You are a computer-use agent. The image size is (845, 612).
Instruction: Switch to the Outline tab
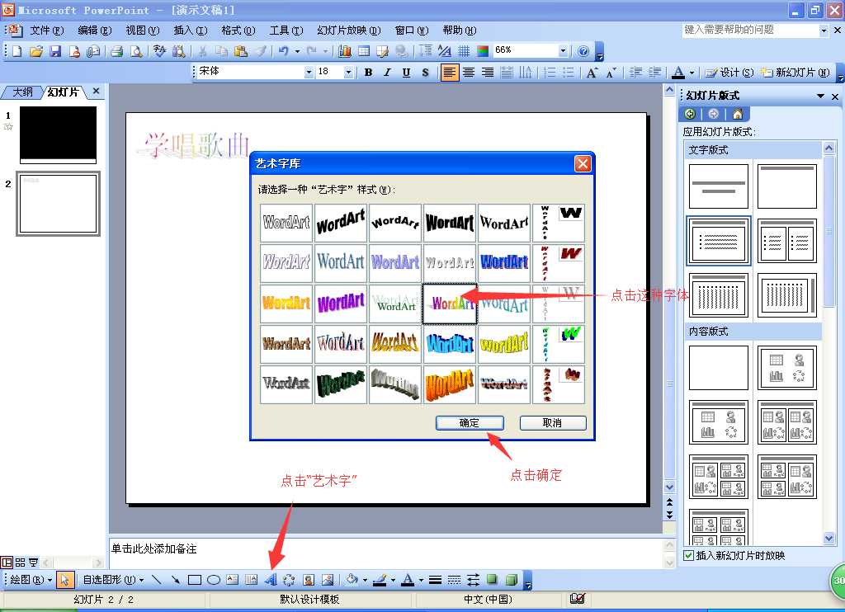[x=22, y=92]
